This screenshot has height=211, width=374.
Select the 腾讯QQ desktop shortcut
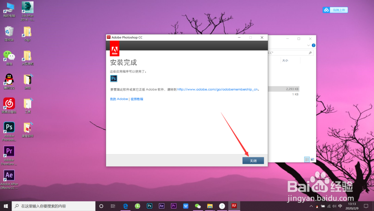pos(9,82)
